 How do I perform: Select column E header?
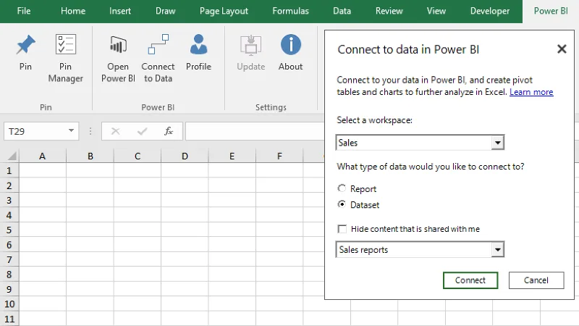tap(232, 156)
